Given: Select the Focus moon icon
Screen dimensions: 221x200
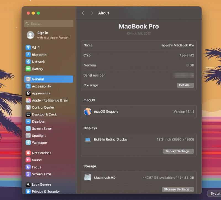Looking at the screenshot, I should tap(28, 167).
